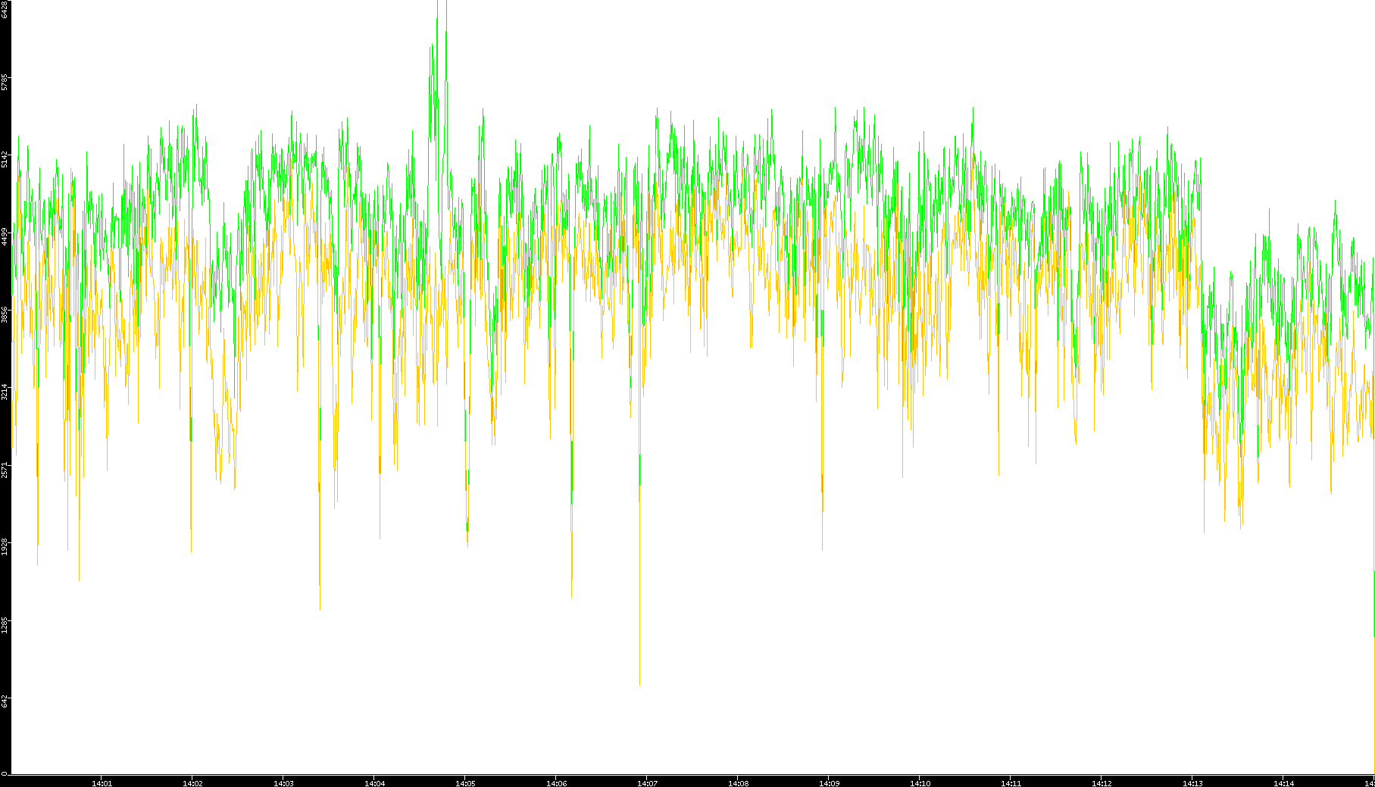Click the 14:13 time label
This screenshot has width=1375, height=787.
[x=1192, y=783]
